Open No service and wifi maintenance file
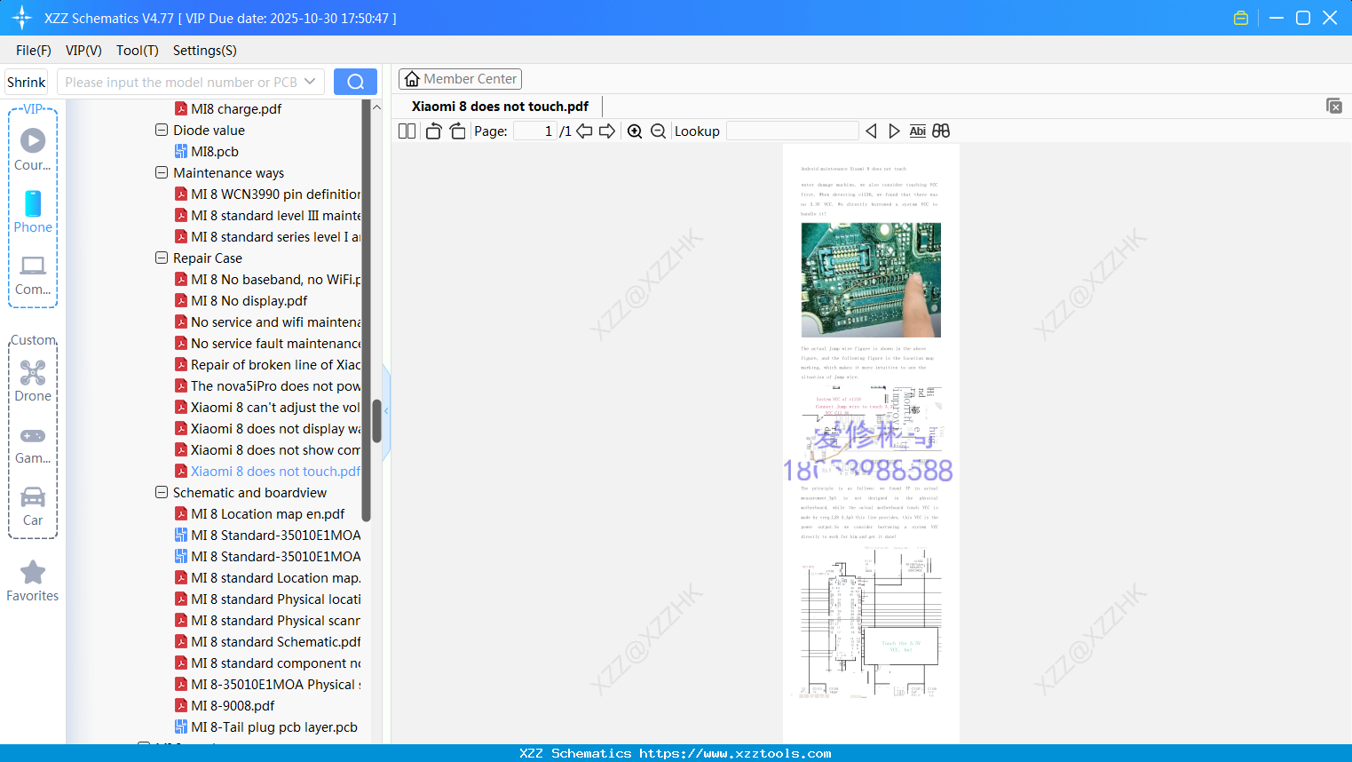The width and height of the screenshot is (1352, 762). (267, 321)
